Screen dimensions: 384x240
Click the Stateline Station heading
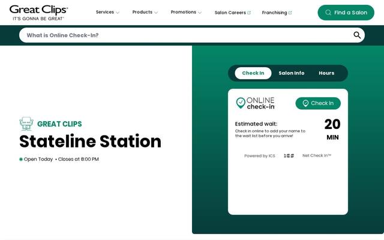pyautogui.click(x=90, y=142)
